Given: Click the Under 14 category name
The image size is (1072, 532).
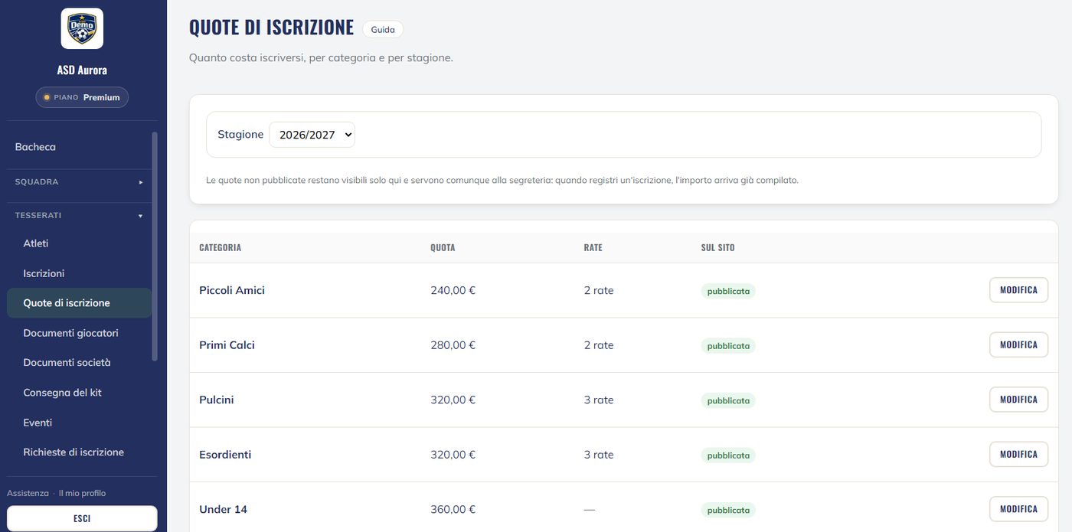Looking at the screenshot, I should 223,509.
